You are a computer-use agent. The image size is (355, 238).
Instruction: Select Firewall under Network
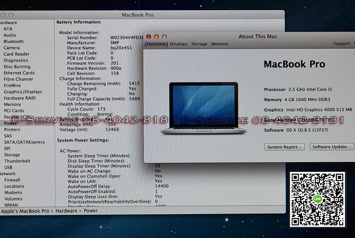pos(12,180)
